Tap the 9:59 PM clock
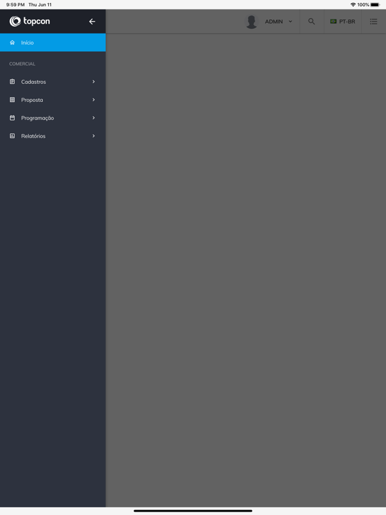The height and width of the screenshot is (515, 386). click(x=15, y=5)
